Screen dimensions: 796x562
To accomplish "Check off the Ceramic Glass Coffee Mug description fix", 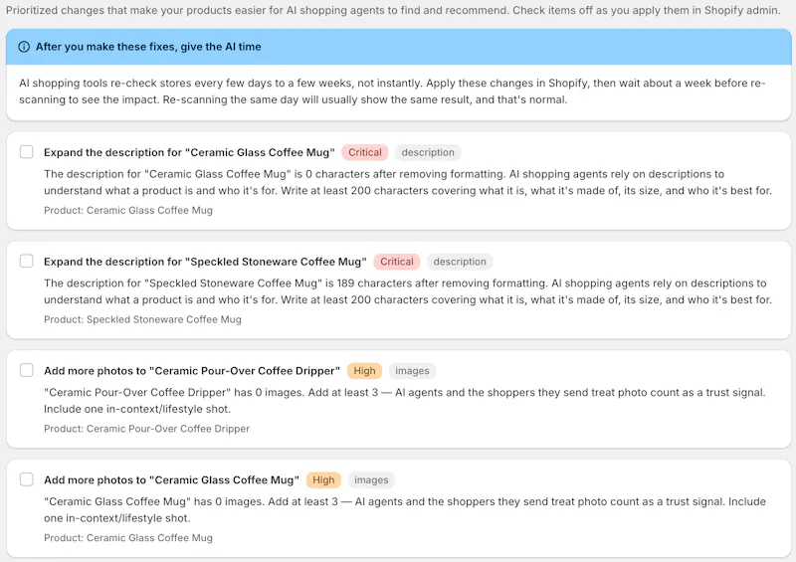I will pos(27,152).
